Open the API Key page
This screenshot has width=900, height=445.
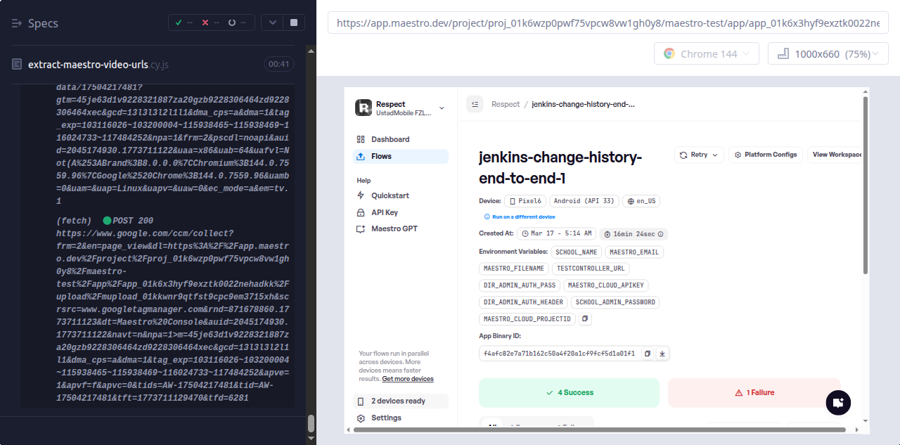click(x=386, y=212)
